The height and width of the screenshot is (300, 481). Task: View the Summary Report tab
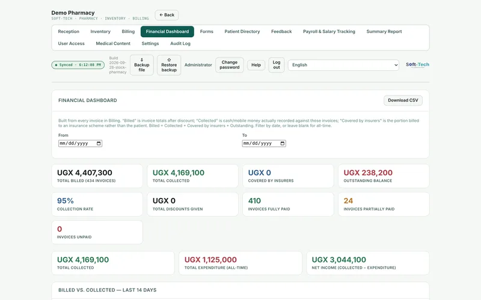(384, 32)
